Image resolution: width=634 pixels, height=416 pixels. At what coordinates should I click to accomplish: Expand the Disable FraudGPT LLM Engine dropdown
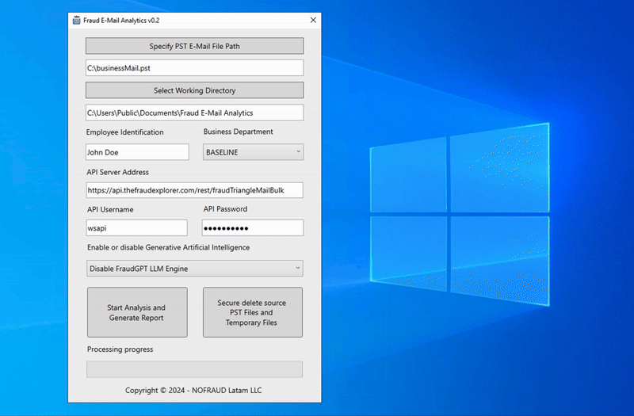195,269
